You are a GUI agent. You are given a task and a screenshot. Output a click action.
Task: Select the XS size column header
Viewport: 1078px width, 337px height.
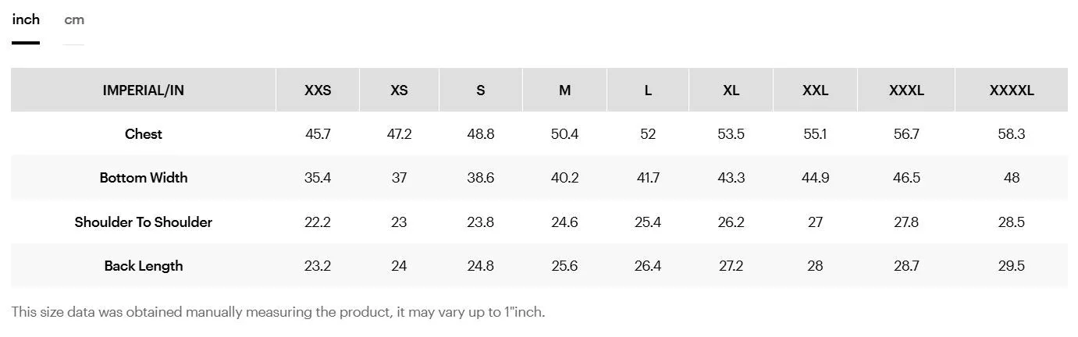click(399, 90)
